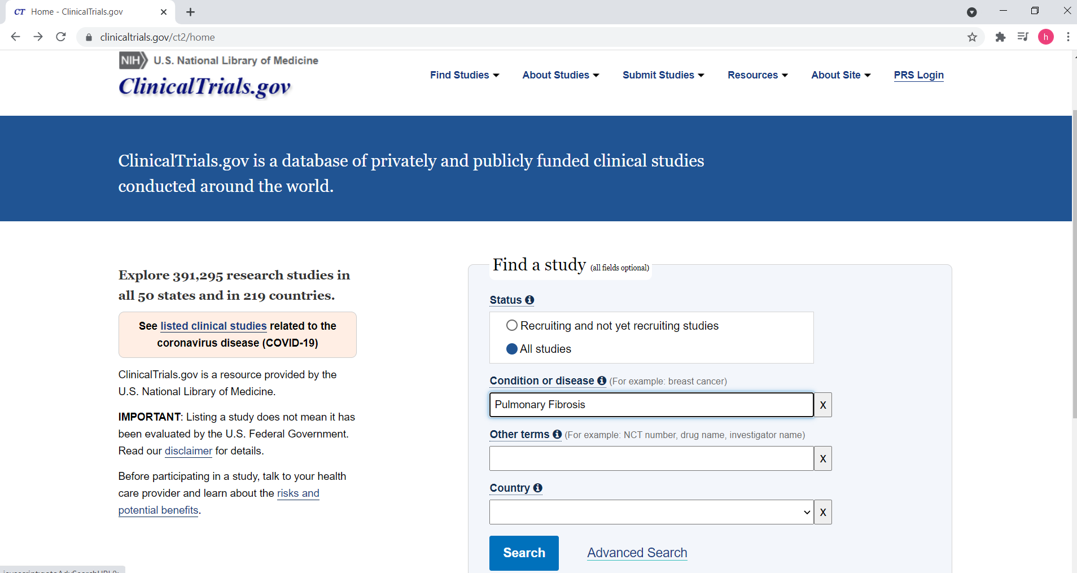Click the blue Search button

[524, 553]
